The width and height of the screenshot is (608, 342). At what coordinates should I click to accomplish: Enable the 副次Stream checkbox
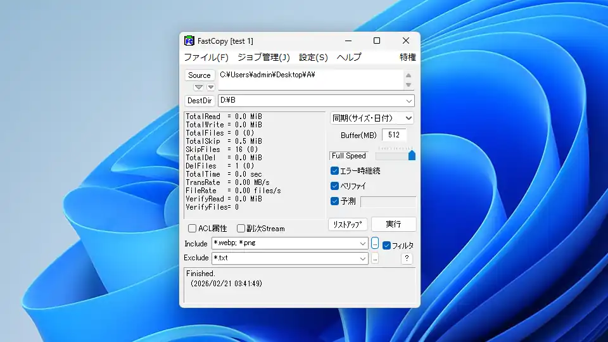[x=241, y=229]
